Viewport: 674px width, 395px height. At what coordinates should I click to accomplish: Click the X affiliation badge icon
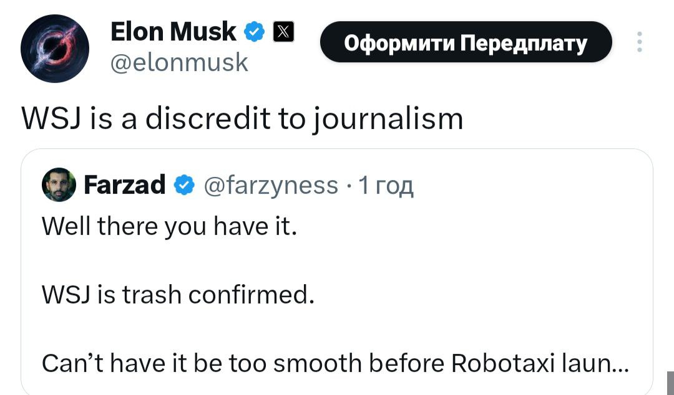click(282, 32)
